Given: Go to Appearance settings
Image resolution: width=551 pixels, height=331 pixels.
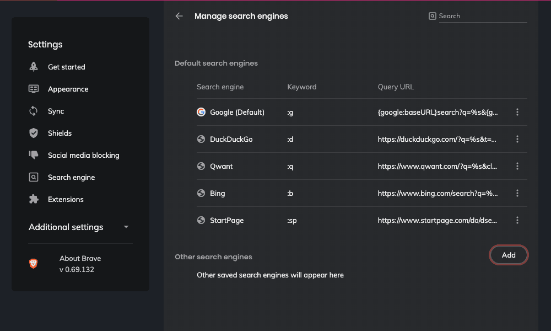Looking at the screenshot, I should [x=68, y=89].
